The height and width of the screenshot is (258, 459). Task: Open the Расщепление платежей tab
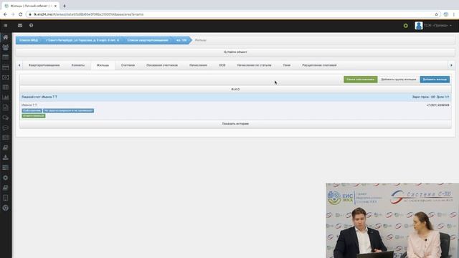click(319, 65)
